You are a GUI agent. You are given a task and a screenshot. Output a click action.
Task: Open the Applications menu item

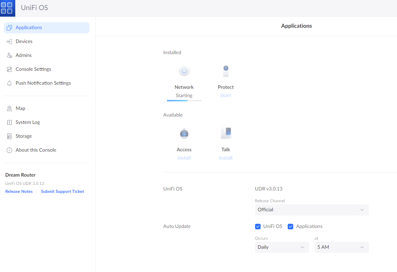tap(47, 27)
